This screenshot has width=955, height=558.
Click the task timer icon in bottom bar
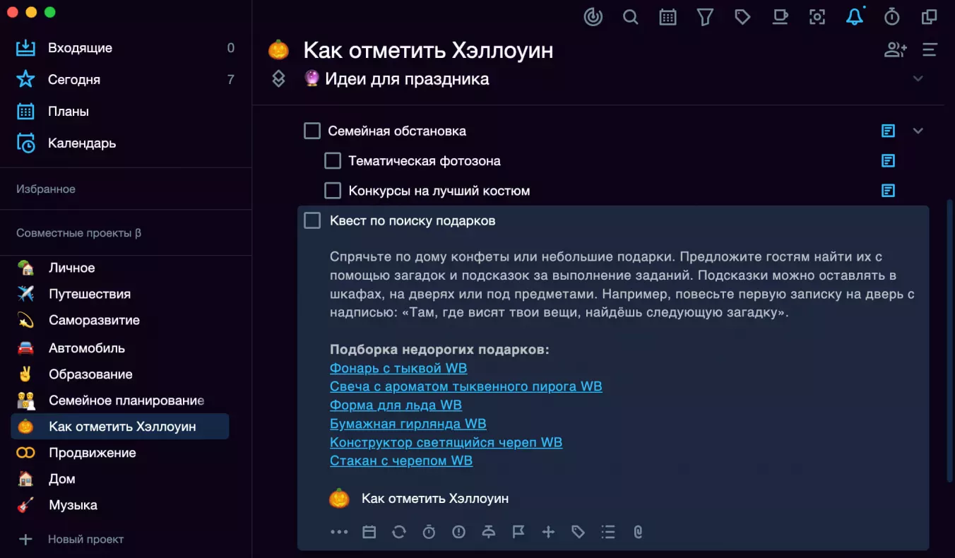pyautogui.click(x=429, y=532)
